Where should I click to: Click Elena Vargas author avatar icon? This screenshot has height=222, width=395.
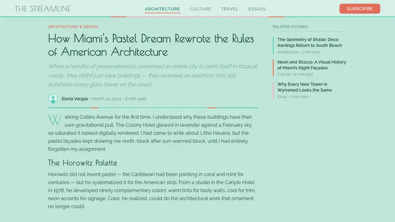click(53, 99)
